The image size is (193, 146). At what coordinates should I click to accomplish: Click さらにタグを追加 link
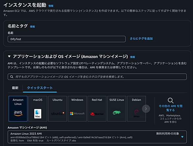pyautogui.click(x=141, y=39)
